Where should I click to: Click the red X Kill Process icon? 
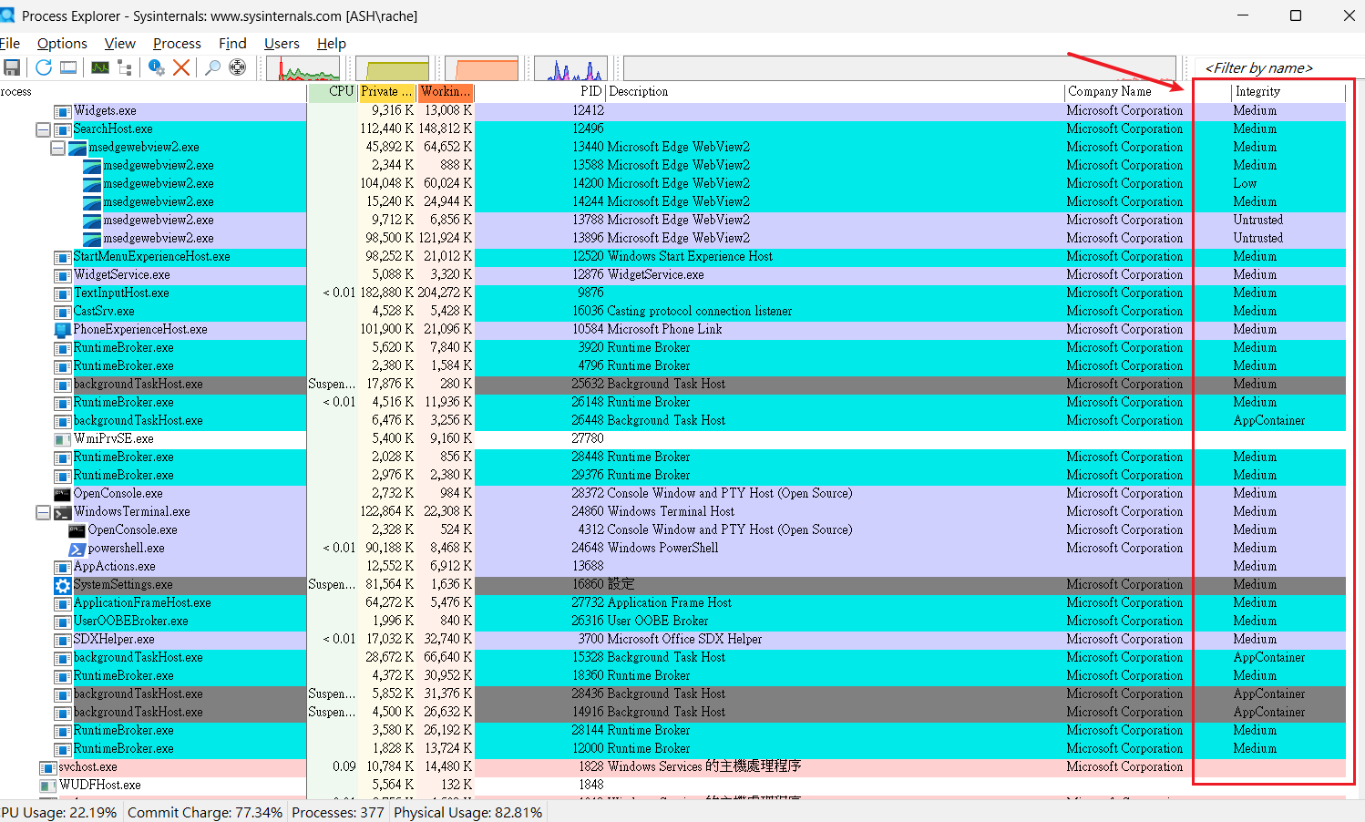[x=181, y=67]
